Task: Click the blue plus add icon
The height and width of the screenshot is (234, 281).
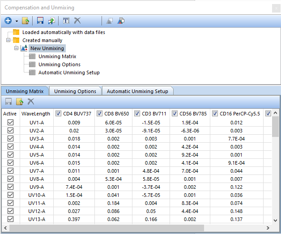Action: (x=8, y=21)
